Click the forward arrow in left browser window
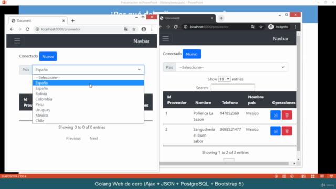The image size is (336, 189). coord(20,29)
